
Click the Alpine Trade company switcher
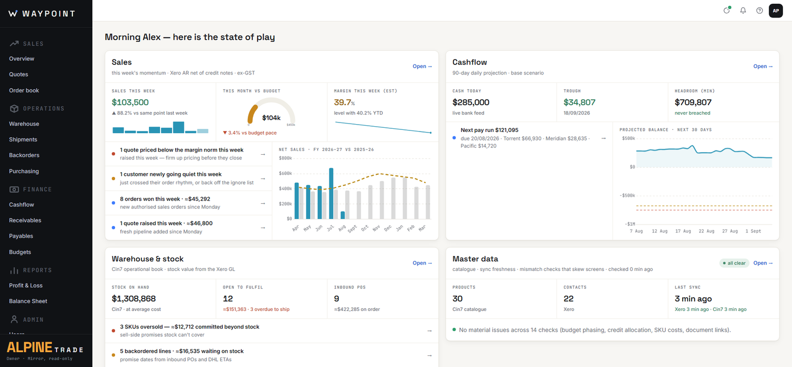[46, 350]
